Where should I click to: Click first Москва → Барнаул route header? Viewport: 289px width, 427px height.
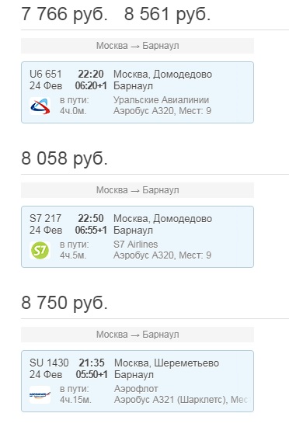point(138,46)
